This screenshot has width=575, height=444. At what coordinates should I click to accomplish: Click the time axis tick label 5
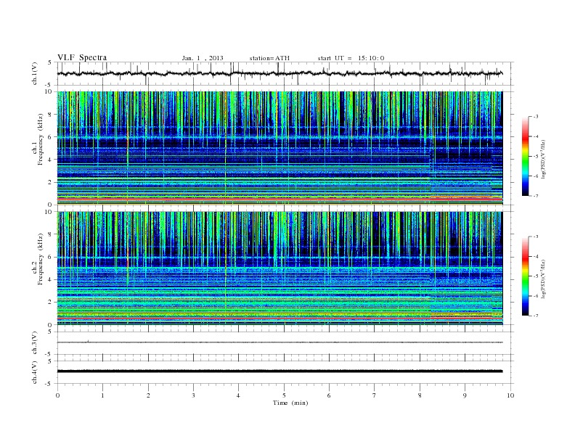284,395
